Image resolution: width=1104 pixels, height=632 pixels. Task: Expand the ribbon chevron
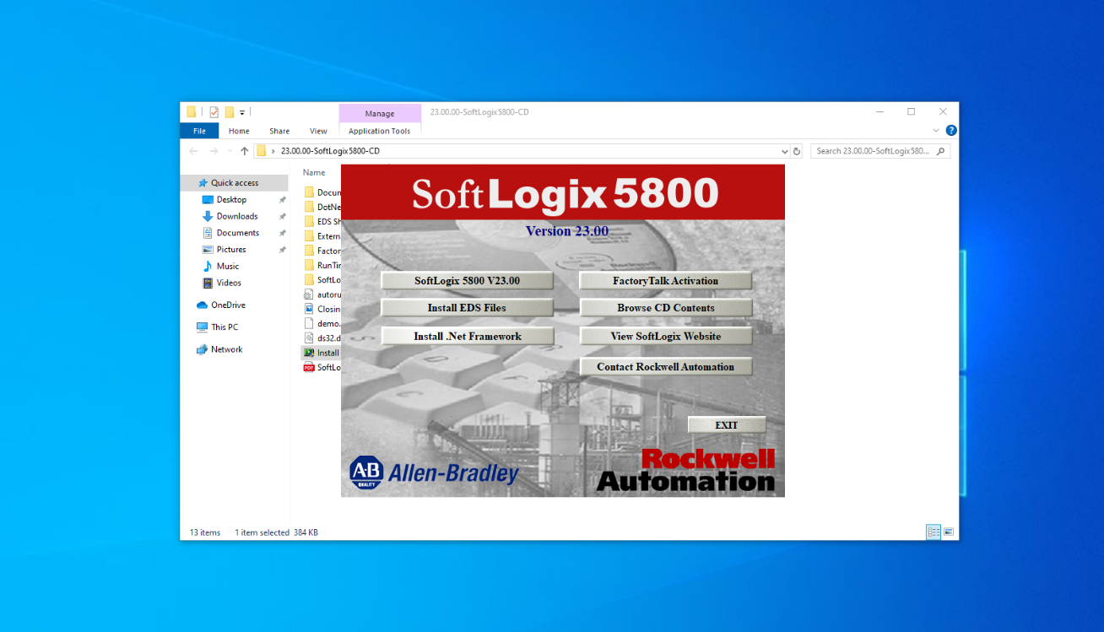point(936,131)
